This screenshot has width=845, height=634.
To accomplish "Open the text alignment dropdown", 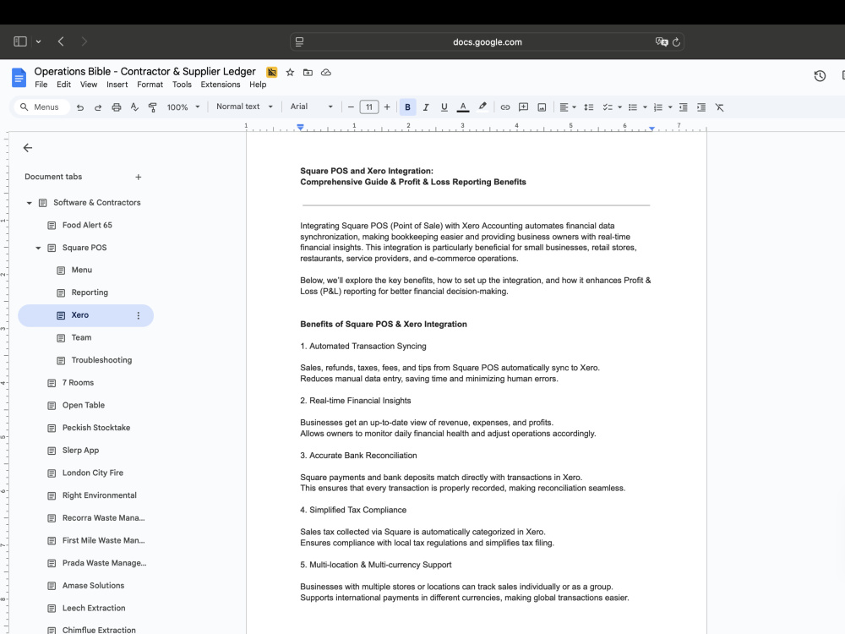I will tap(568, 107).
